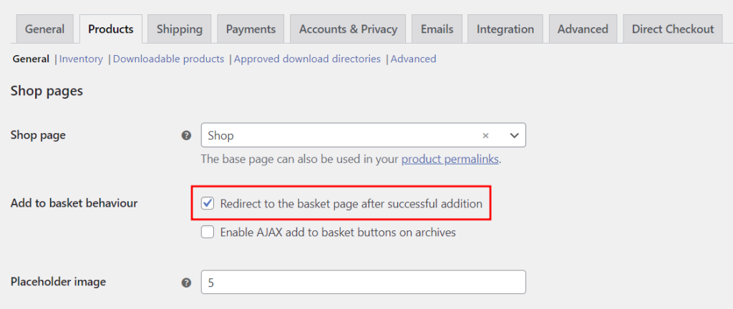Open the Shipping tab
Image resolution: width=733 pixels, height=309 pixels.
tap(180, 29)
